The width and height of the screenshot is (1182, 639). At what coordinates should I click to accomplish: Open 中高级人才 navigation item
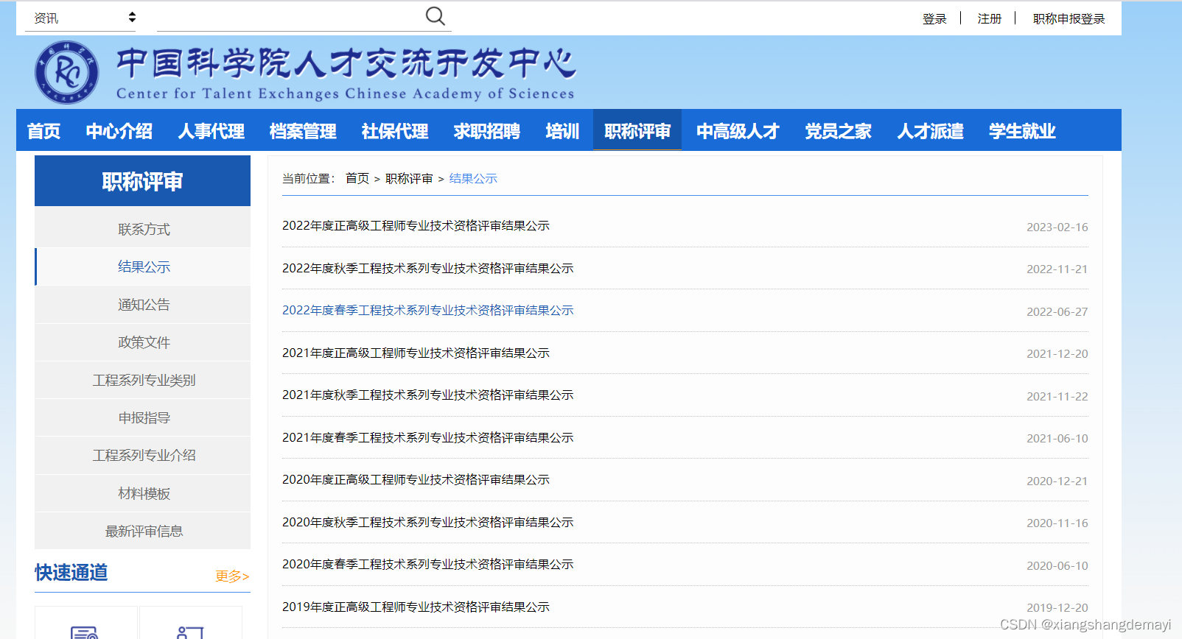tap(738, 131)
